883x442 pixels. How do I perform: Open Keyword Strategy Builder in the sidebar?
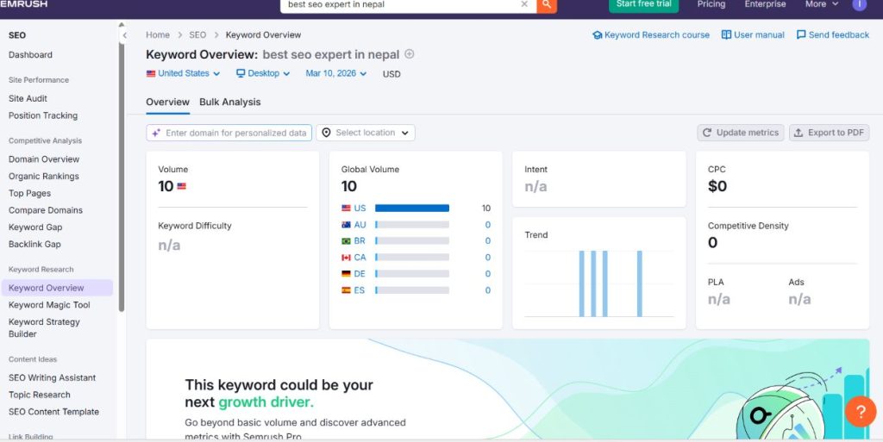44,328
